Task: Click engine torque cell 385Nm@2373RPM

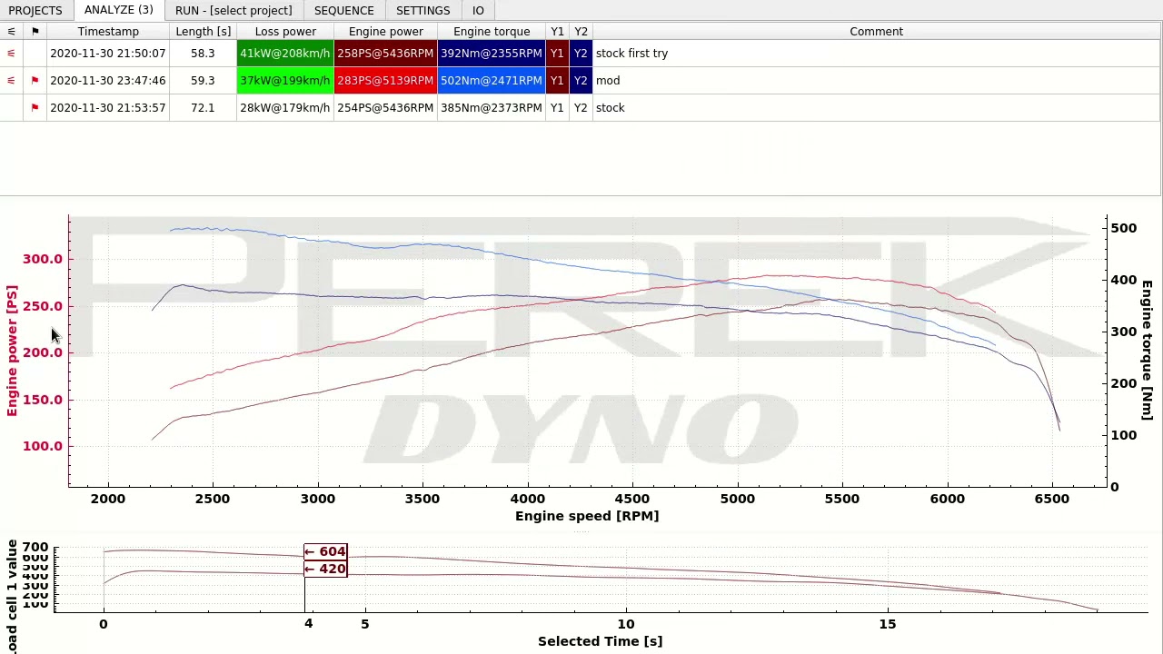Action: pyautogui.click(x=492, y=107)
